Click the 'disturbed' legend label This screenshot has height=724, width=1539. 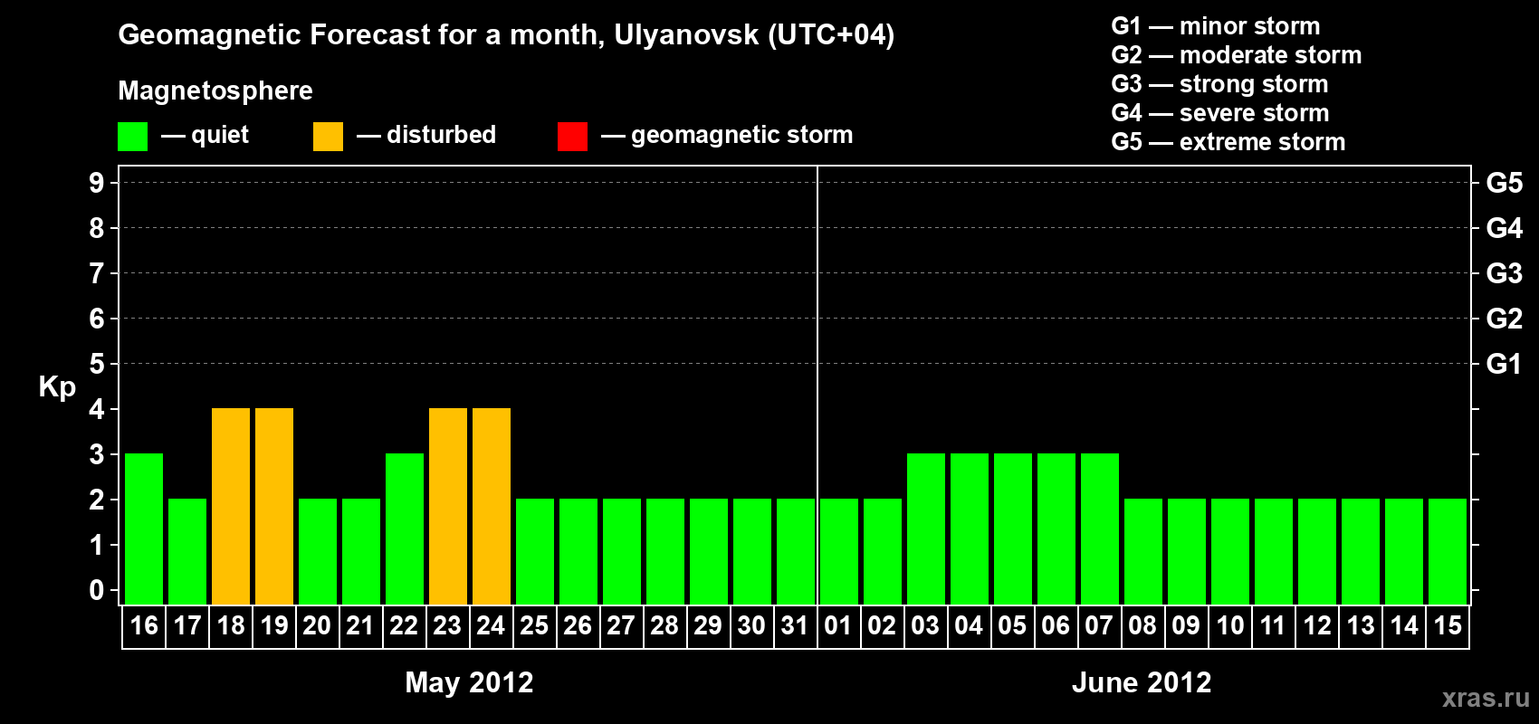441,135
